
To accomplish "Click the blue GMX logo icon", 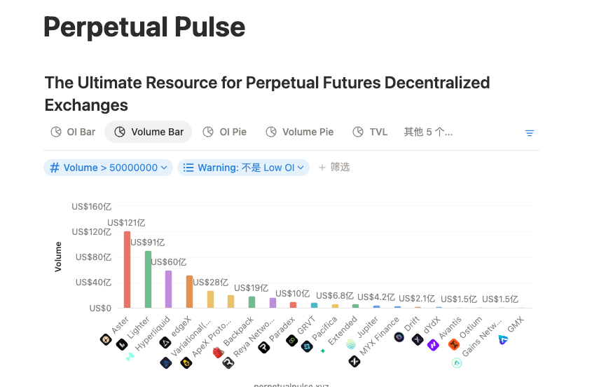I will (503, 339).
